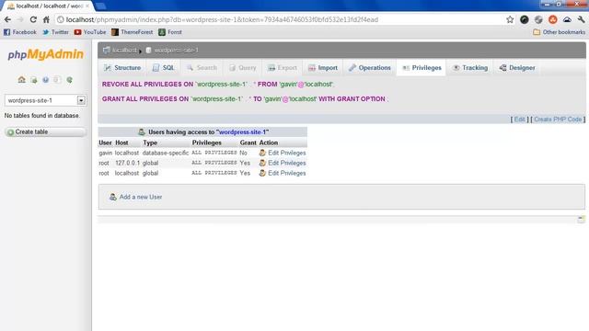Click the orange extension icon

point(552,19)
